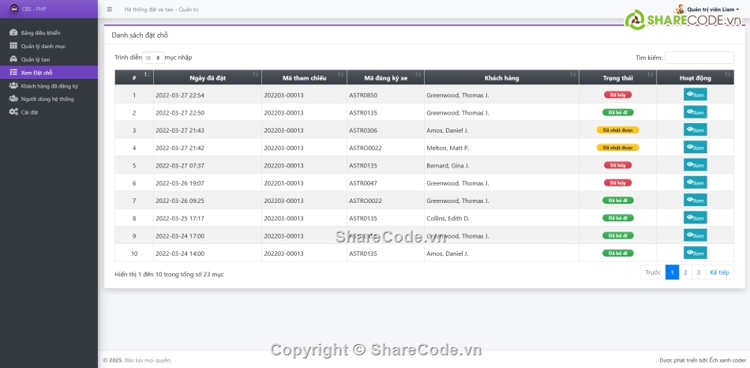Click Xem button for row 6
Viewport: 750px width, 368px height.
[695, 182]
